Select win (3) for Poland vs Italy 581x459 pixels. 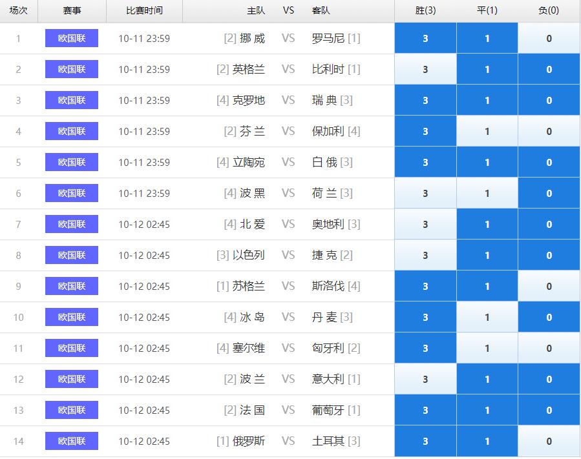coord(425,379)
